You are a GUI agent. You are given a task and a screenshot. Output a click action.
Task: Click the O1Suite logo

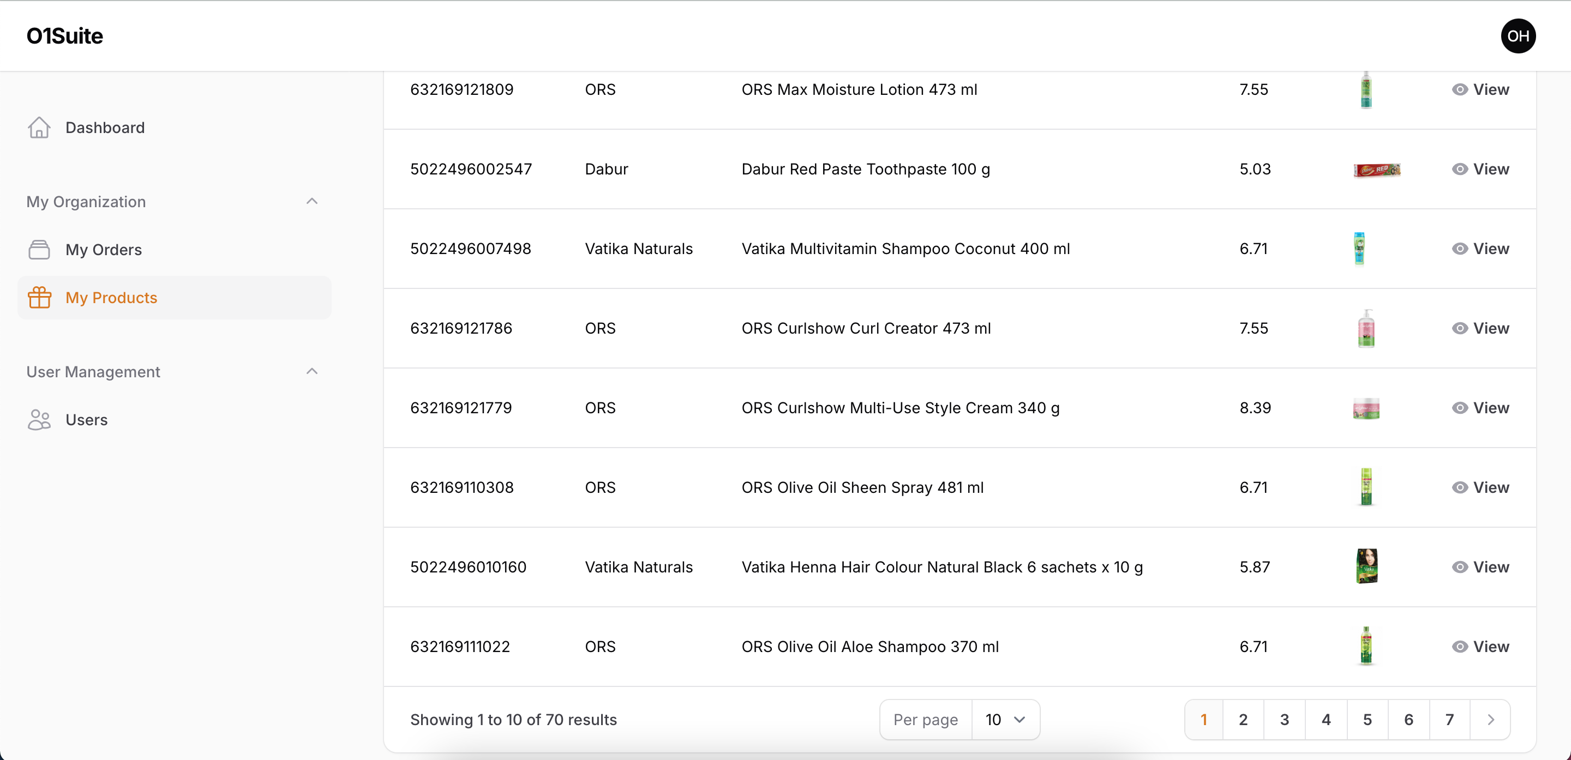65,36
